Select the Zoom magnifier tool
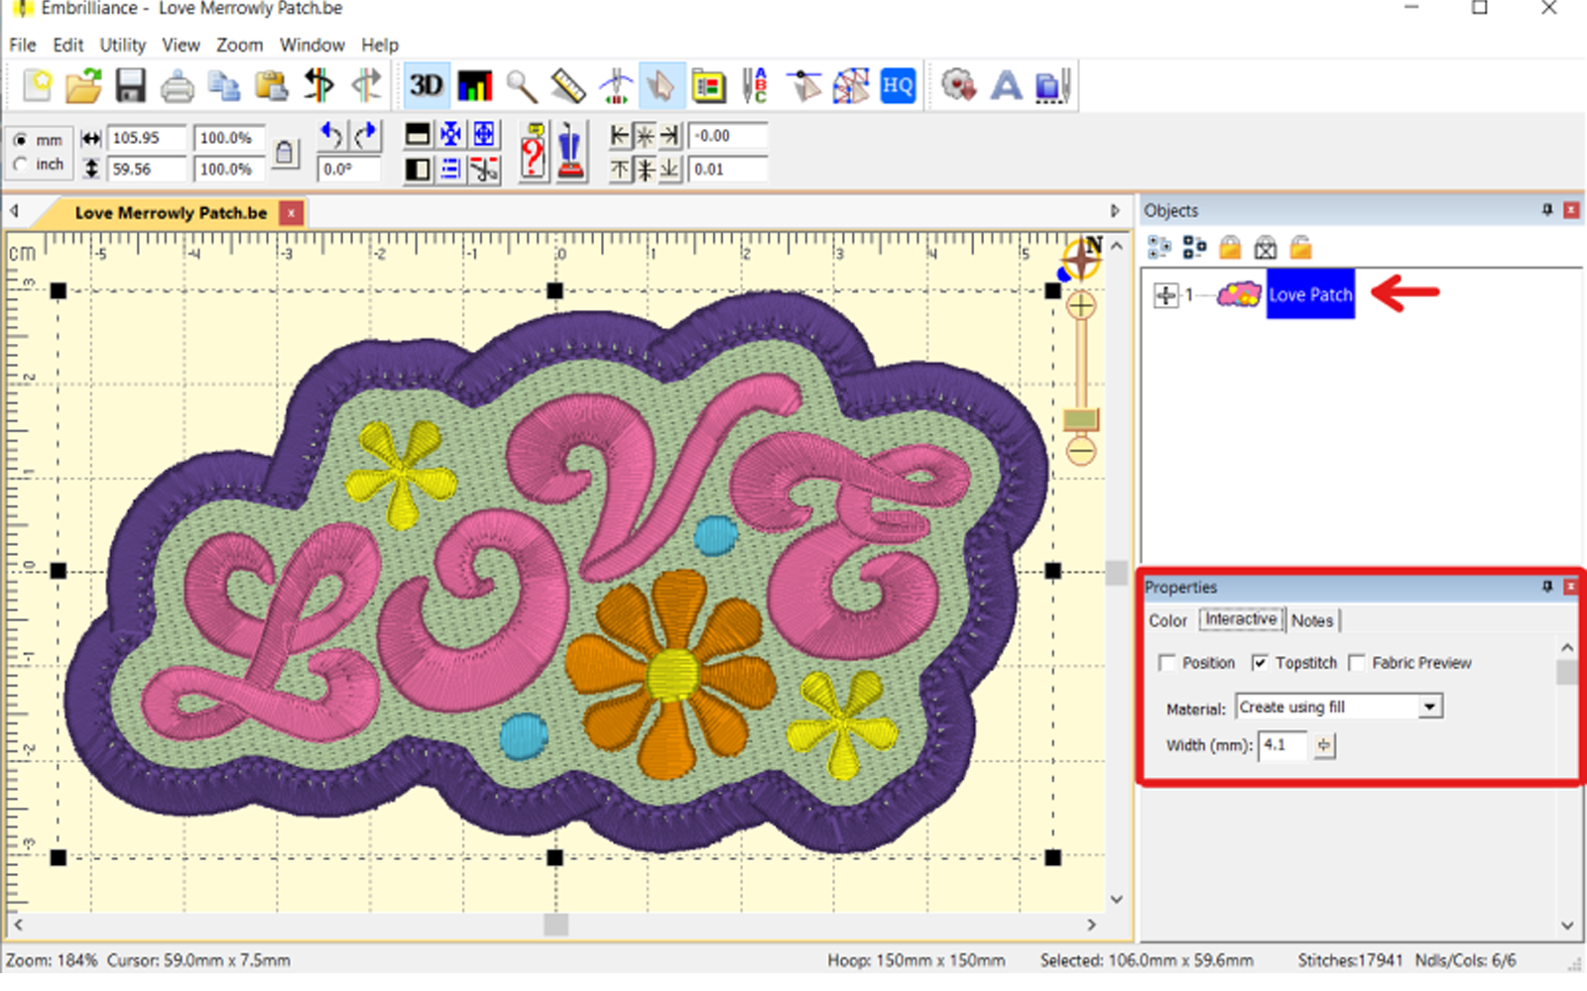 tap(521, 85)
